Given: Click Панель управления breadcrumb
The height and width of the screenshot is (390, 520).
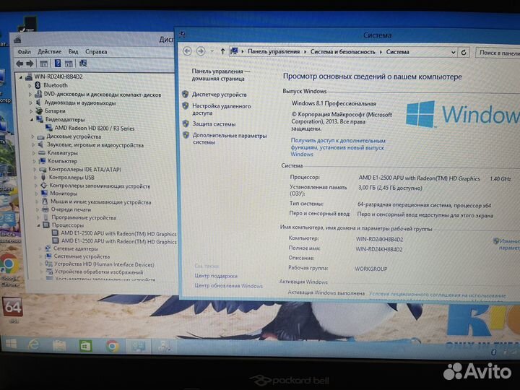Looking at the screenshot, I should click(274, 52).
